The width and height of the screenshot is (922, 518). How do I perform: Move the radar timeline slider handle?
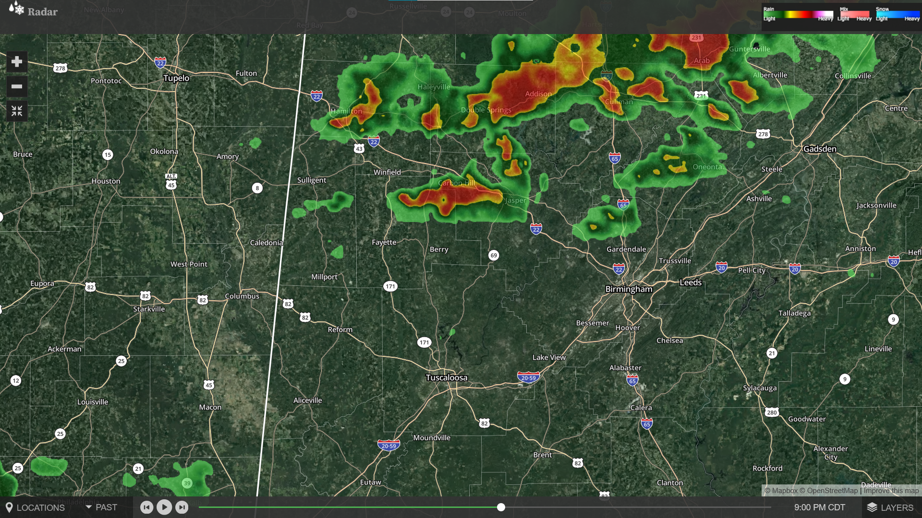pos(501,507)
